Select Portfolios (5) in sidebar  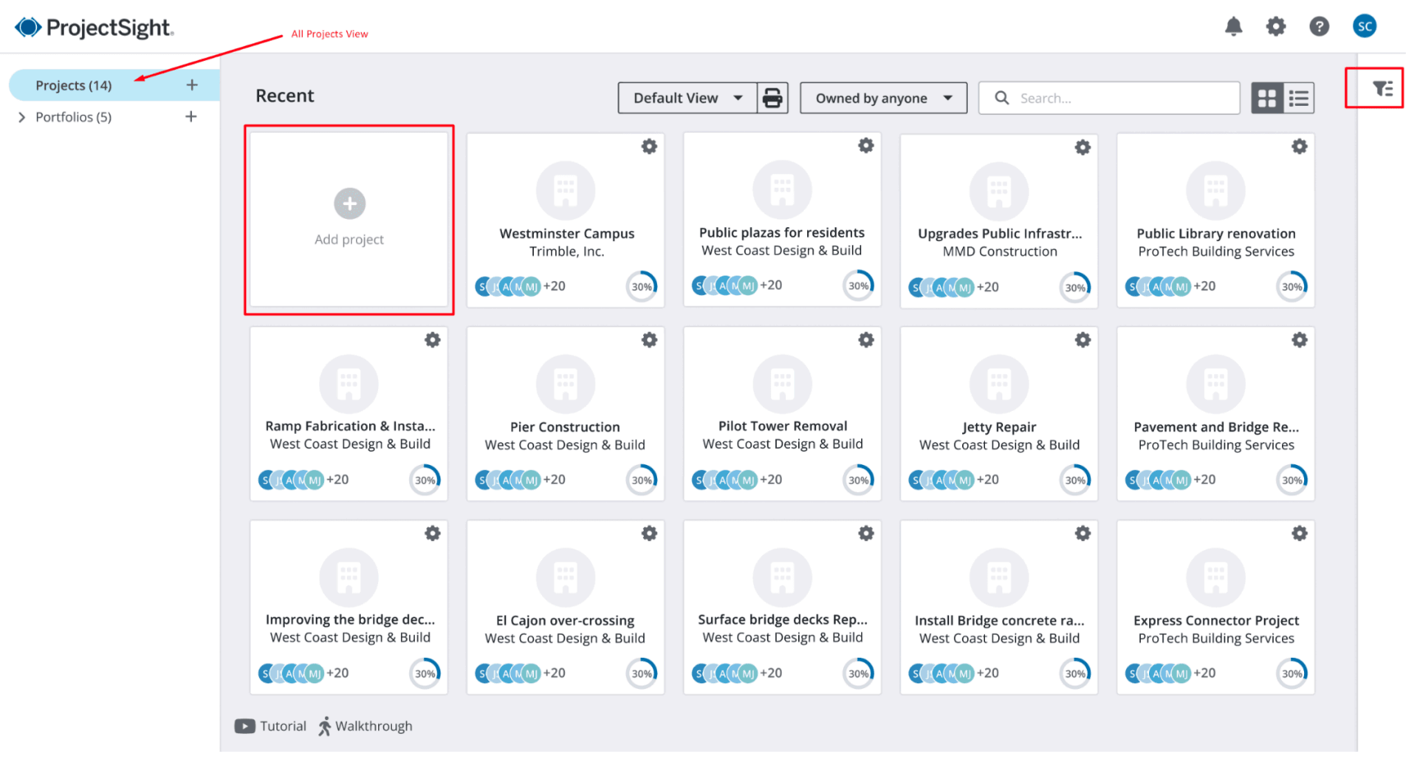[x=74, y=117]
